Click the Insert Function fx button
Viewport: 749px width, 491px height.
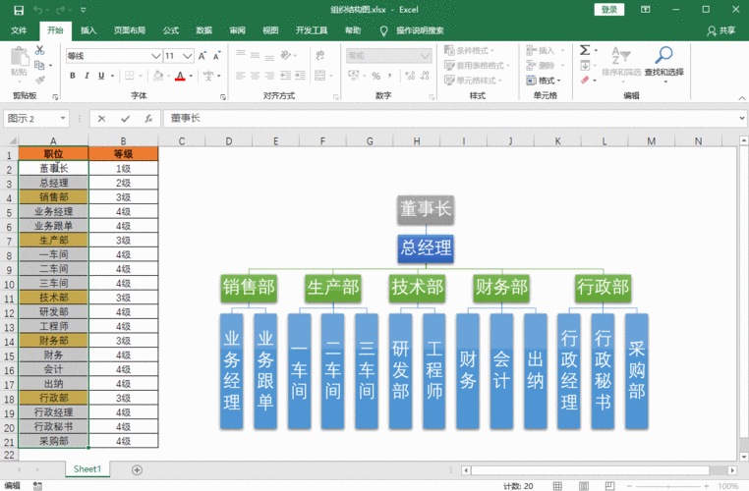pos(148,119)
